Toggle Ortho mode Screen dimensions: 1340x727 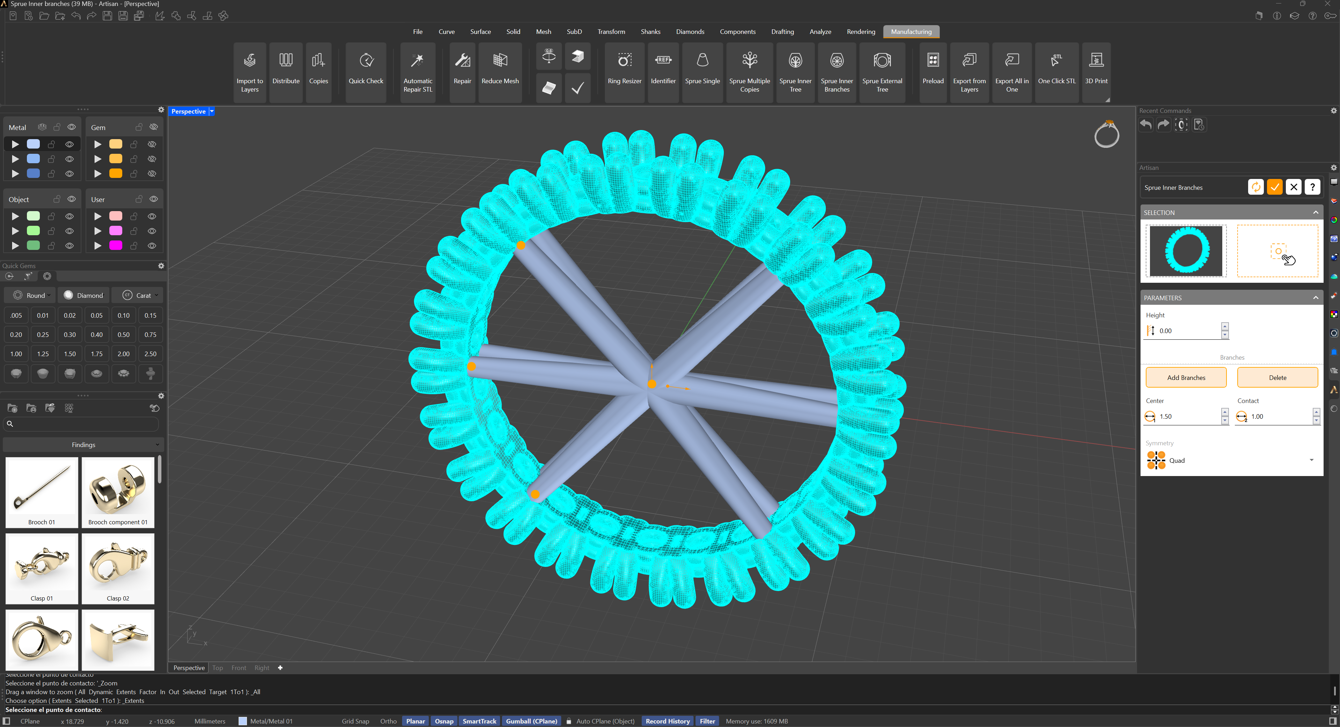pos(388,721)
